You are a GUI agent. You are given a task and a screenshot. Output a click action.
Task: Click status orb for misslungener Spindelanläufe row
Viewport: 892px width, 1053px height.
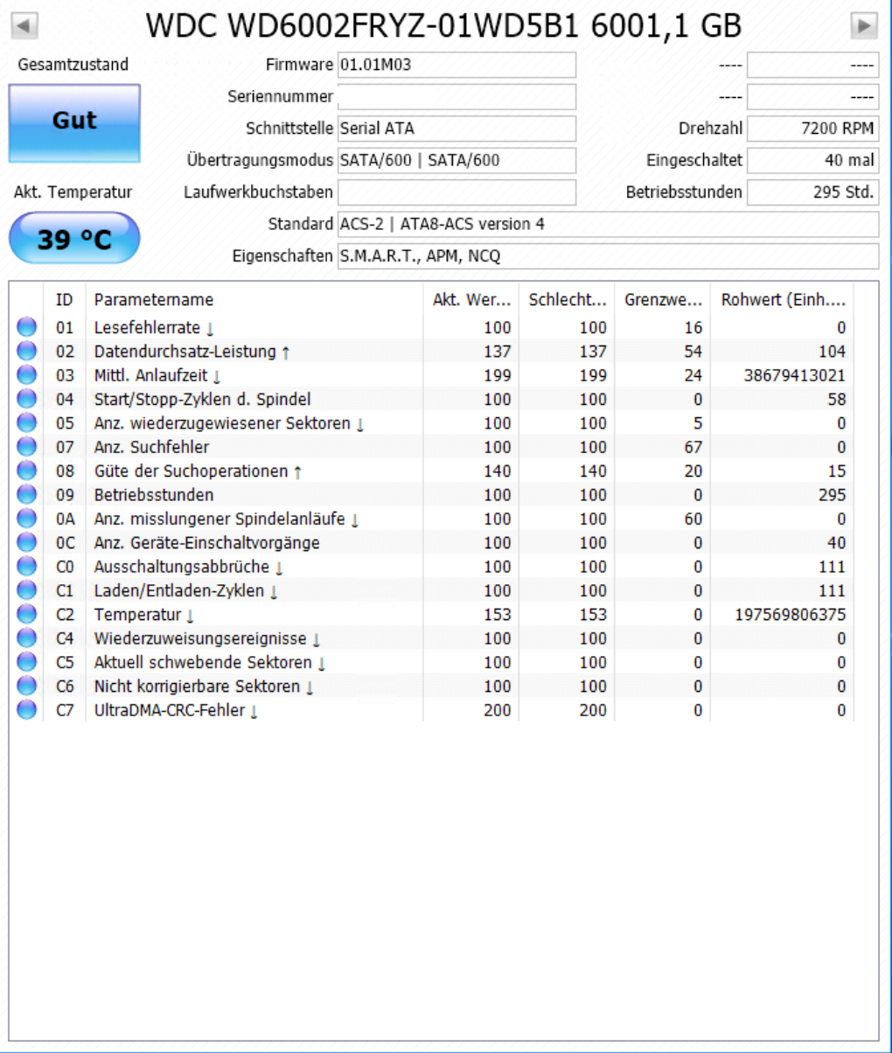point(27,519)
